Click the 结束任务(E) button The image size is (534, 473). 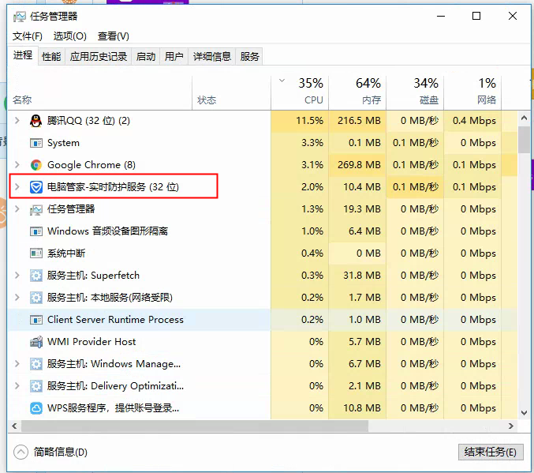pos(491,452)
